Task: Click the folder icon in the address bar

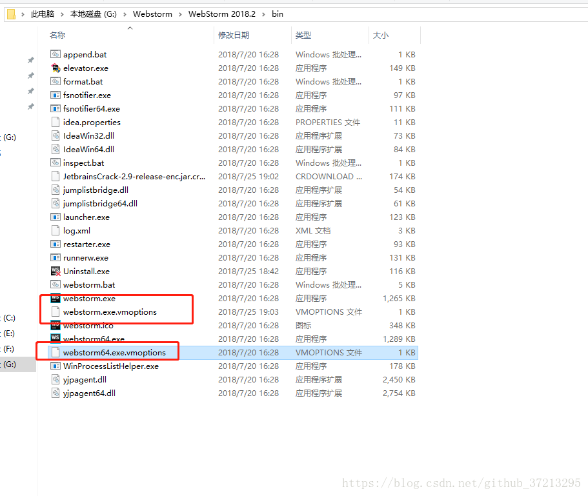Action: [11, 14]
